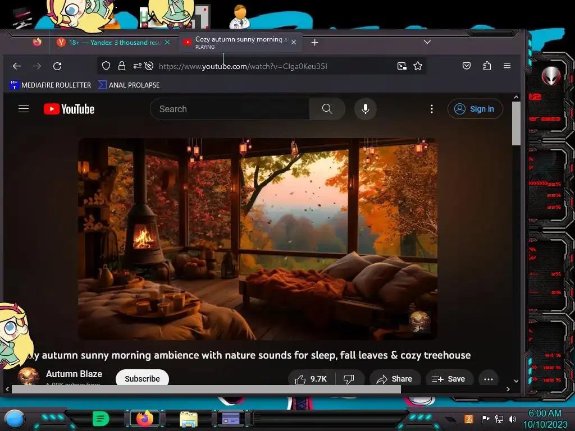Click the forward navigation arrow
Viewport: 575px width, 431px height.
(37, 66)
